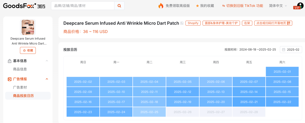Click calendar date 2025-02-21
This screenshot has width=305, height=123.
[249, 102]
